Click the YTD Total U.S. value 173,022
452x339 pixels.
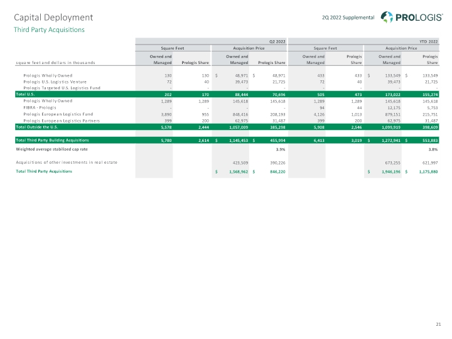click(x=392, y=95)
